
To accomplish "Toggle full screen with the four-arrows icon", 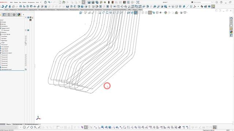I will point(138,2).
